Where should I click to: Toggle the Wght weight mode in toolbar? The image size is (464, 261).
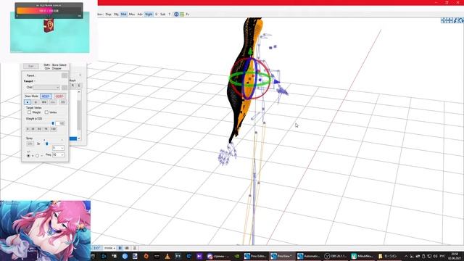(x=149, y=14)
